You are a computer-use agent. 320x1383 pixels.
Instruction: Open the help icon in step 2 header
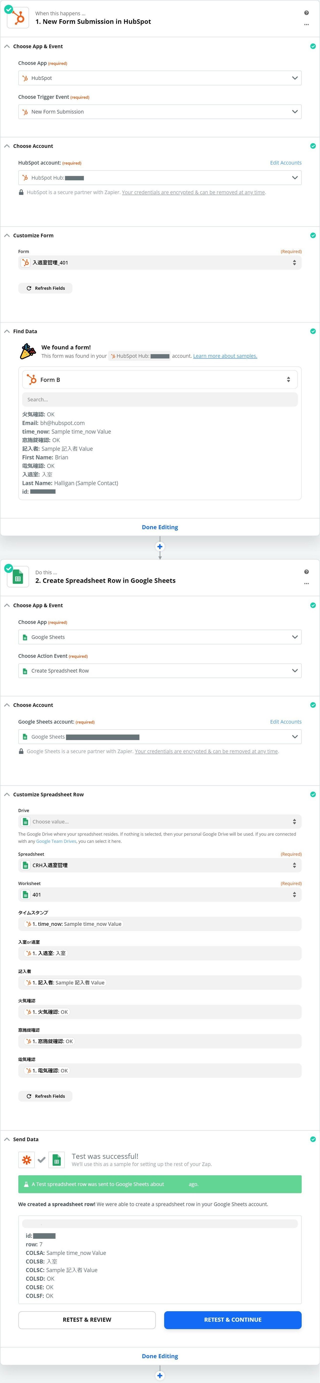click(306, 572)
